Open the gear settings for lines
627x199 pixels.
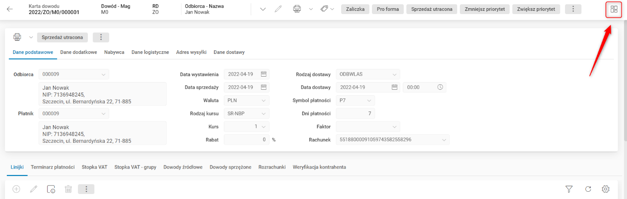click(605, 189)
